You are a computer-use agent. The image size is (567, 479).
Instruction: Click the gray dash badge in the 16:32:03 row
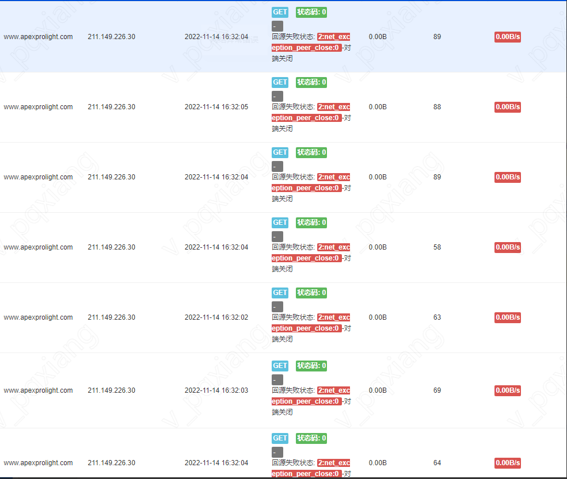[277, 380]
